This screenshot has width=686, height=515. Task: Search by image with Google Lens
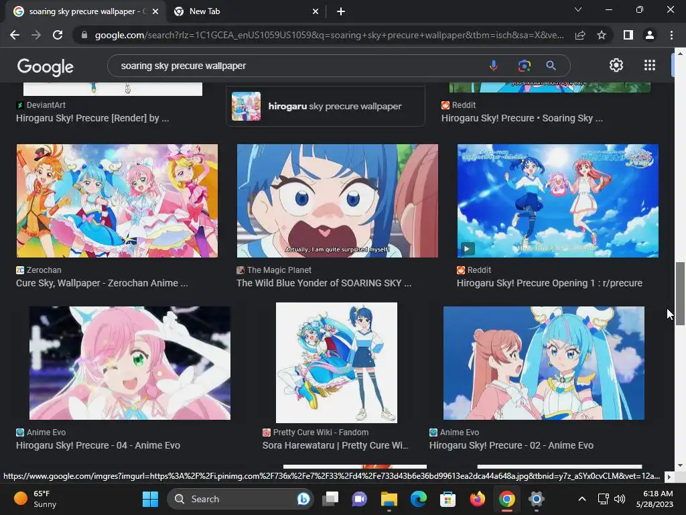coord(524,66)
